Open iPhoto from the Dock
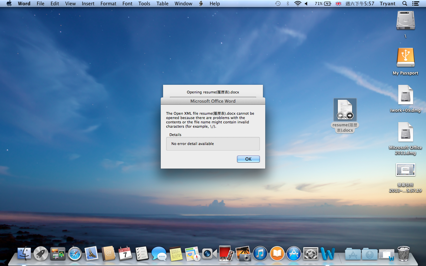 (x=243, y=254)
